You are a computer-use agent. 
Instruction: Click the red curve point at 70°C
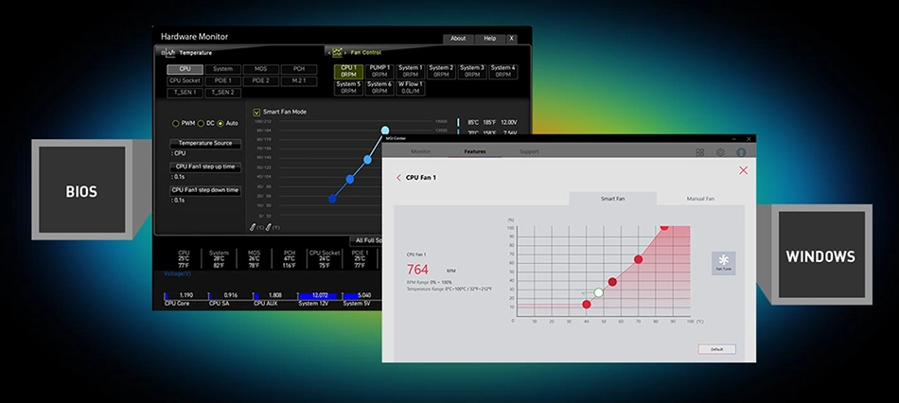pyautogui.click(x=638, y=259)
